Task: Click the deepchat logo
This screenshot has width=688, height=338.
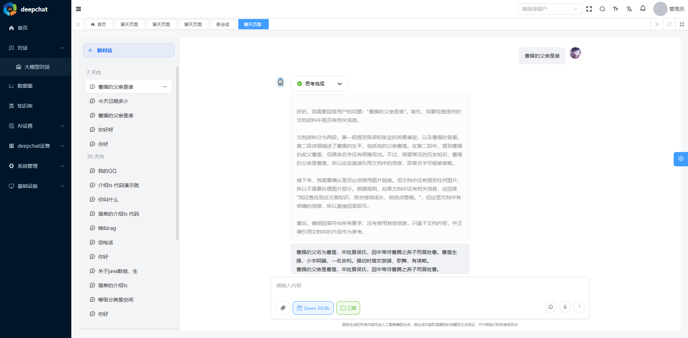Action: (x=10, y=9)
